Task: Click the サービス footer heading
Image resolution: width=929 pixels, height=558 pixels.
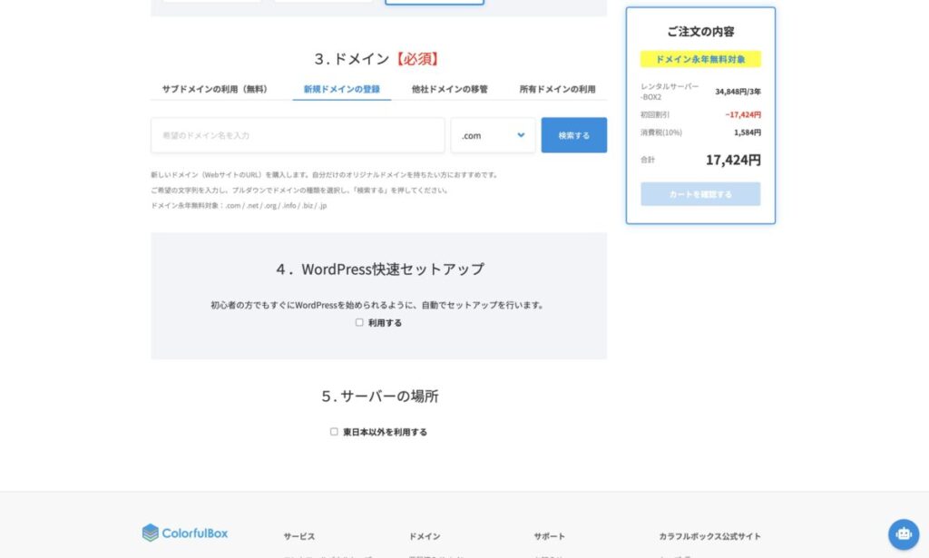Action: pos(298,536)
